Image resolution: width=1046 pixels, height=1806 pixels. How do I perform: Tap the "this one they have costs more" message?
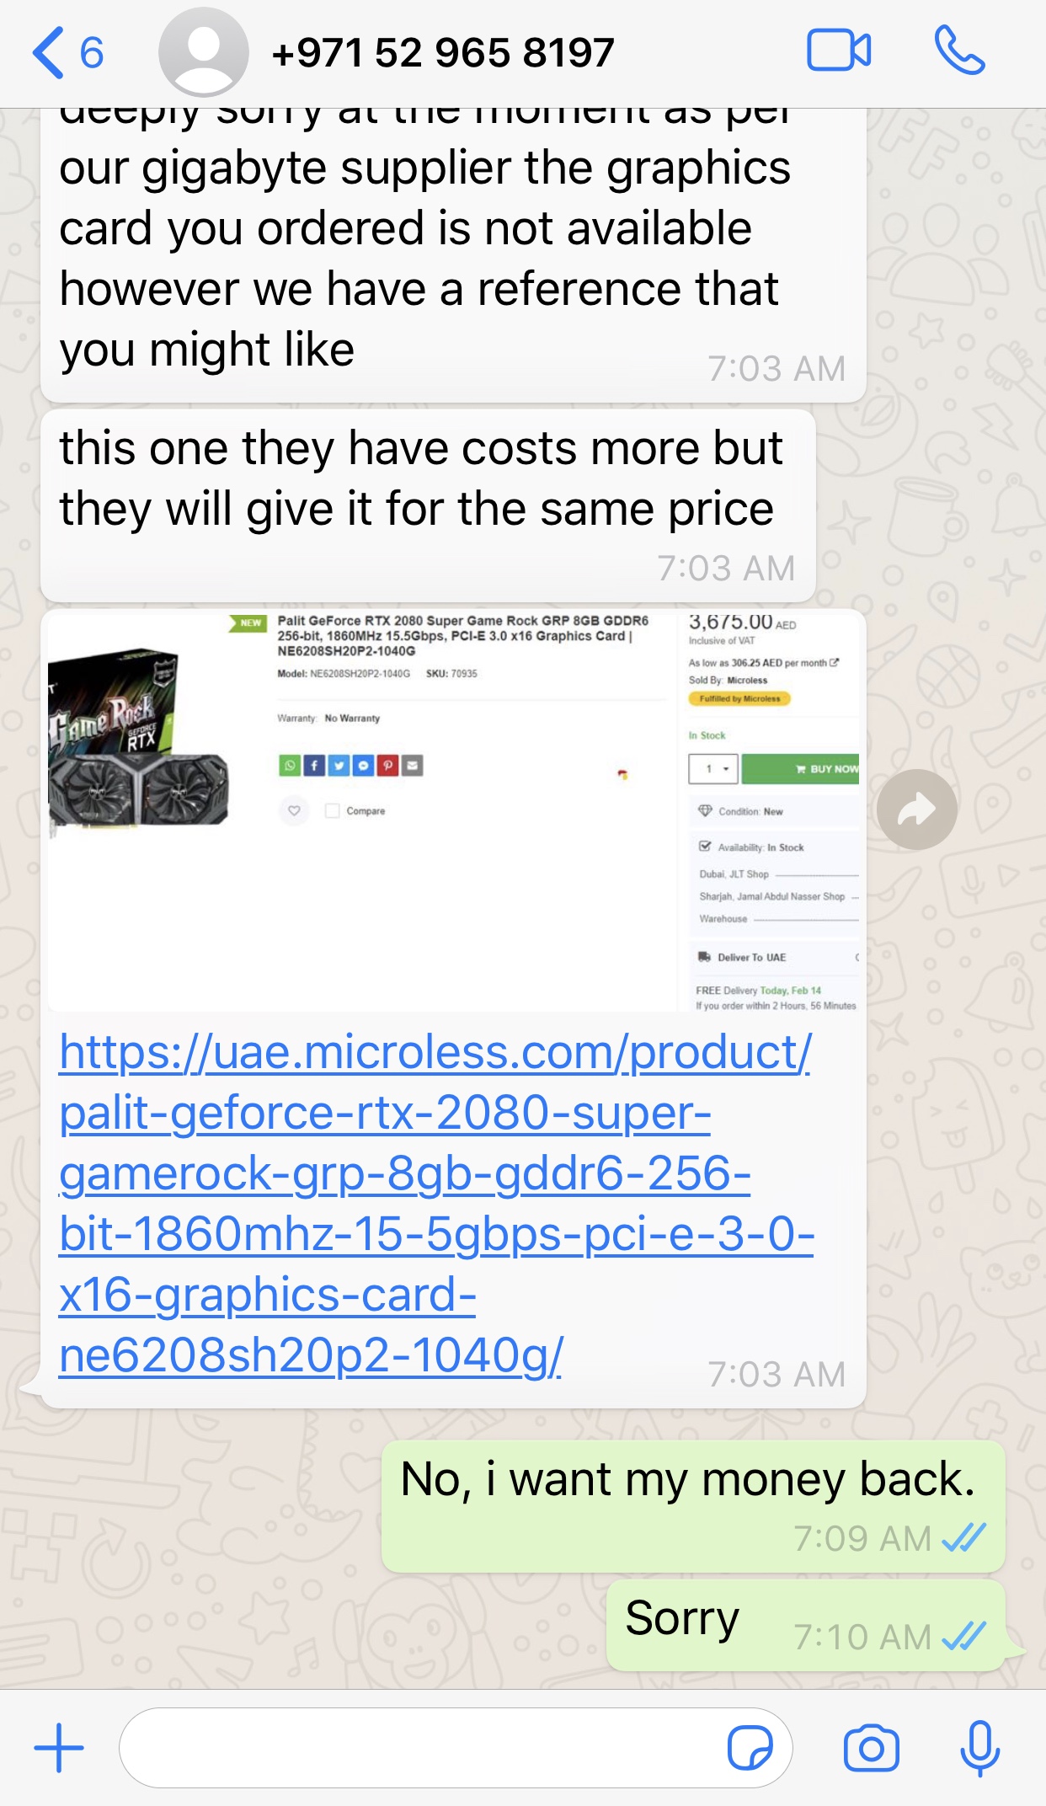(428, 505)
